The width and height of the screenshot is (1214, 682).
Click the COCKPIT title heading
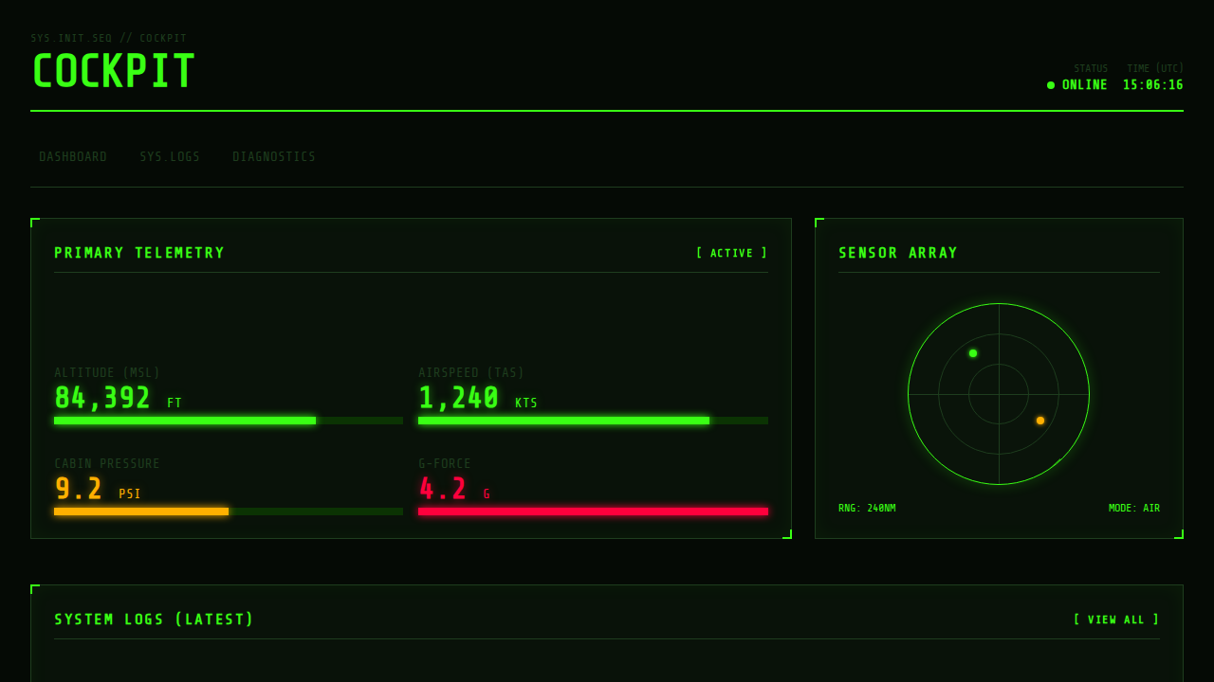114,72
